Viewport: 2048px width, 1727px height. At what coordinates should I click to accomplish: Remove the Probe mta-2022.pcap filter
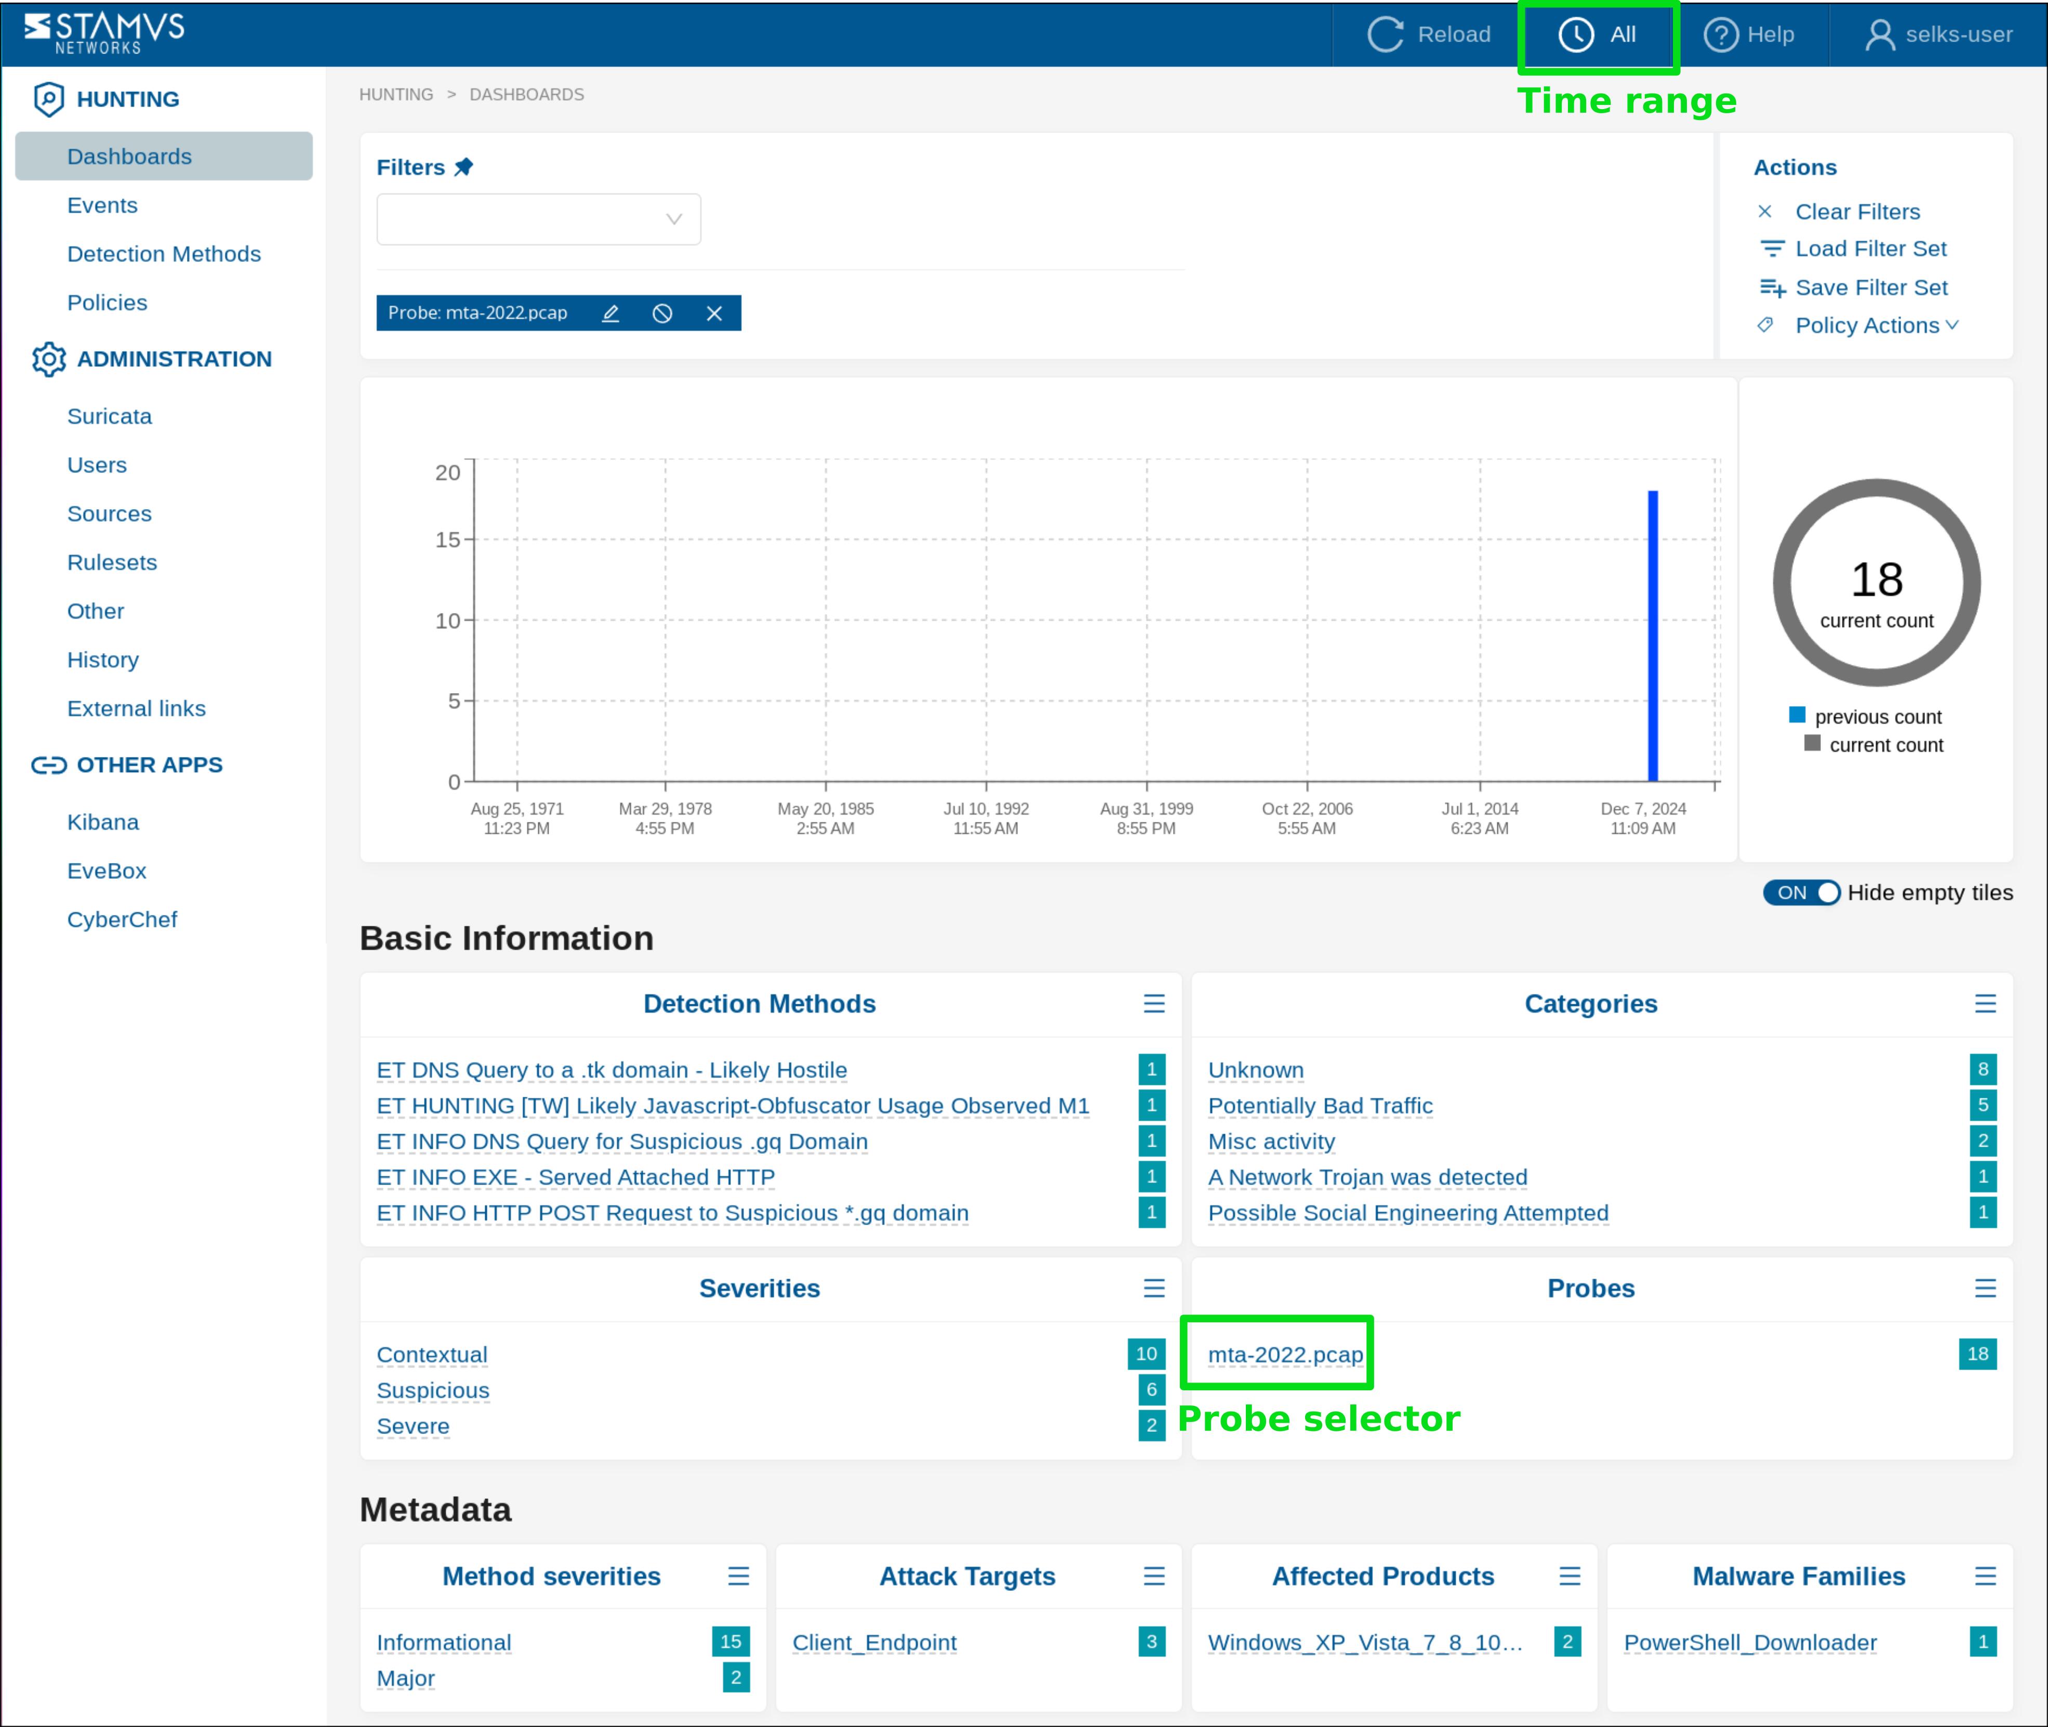tap(715, 313)
